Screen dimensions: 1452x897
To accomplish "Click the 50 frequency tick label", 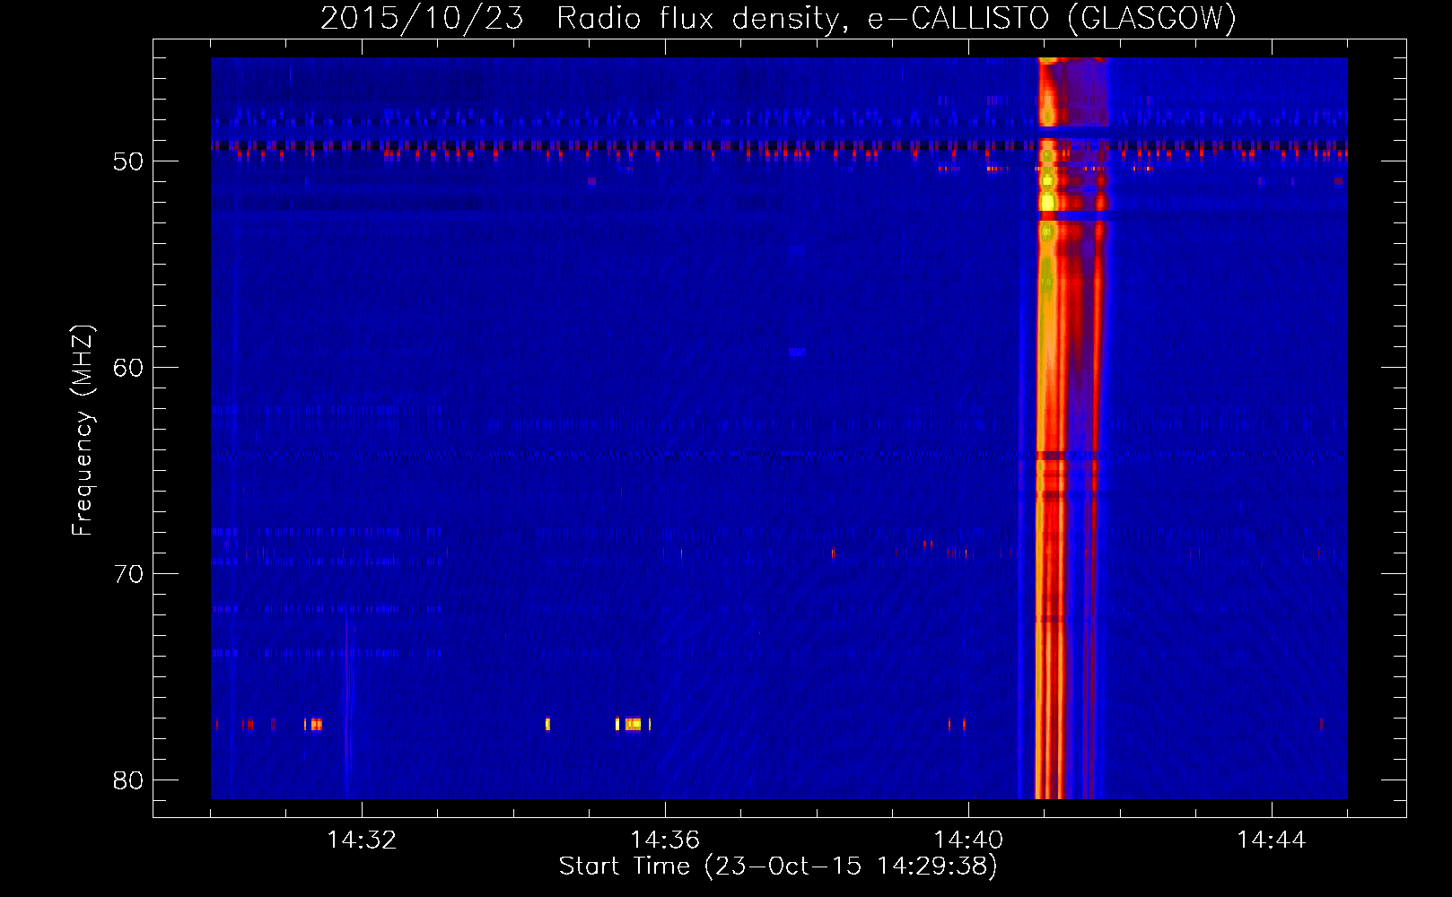I will pos(128,161).
